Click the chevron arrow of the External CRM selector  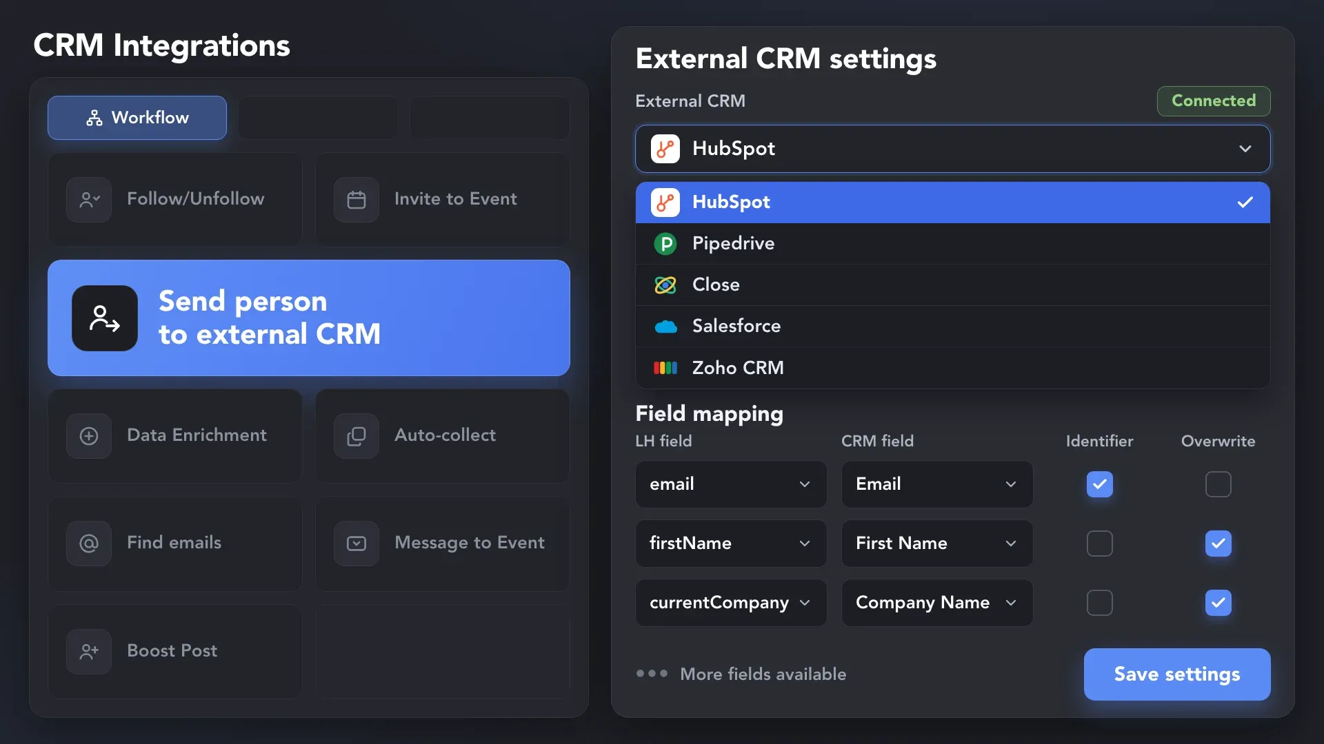point(1245,149)
